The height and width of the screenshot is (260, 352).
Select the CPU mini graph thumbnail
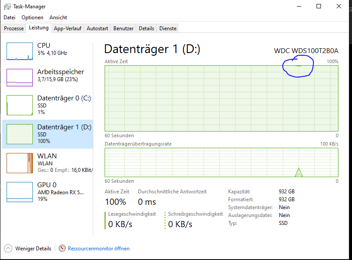[20, 51]
